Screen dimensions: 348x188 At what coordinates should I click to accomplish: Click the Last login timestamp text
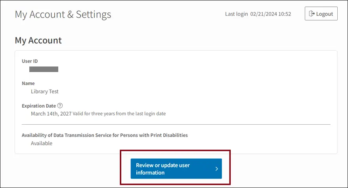[258, 14]
